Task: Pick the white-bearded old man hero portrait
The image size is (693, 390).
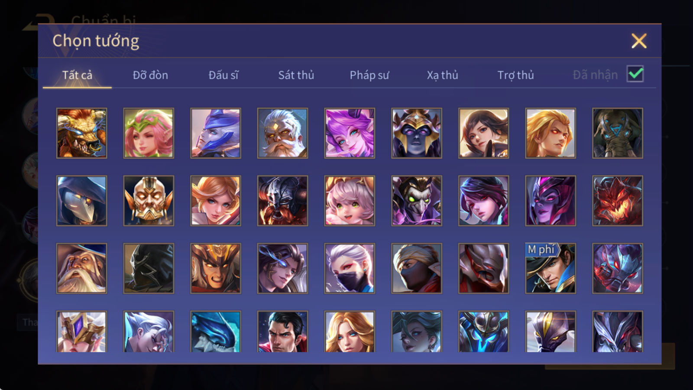Action: point(282,133)
